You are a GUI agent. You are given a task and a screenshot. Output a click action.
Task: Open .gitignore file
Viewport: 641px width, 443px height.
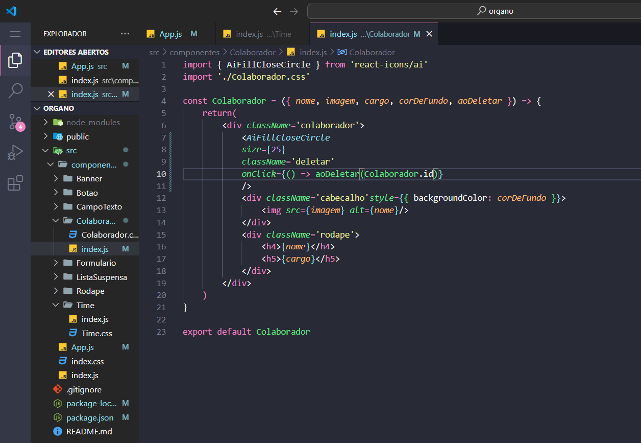click(85, 389)
